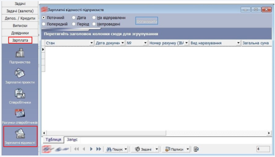Click the left arrow of horizontal scrollbar

click(44, 133)
